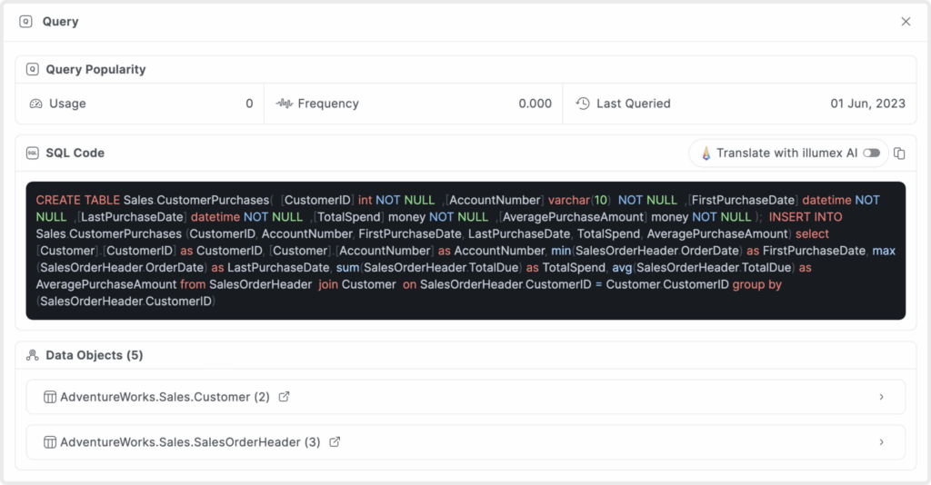Close the Query dialog
The image size is (931, 485).
coord(906,22)
